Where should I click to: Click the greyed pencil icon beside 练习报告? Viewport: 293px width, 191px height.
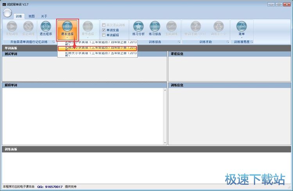(x=172, y=26)
